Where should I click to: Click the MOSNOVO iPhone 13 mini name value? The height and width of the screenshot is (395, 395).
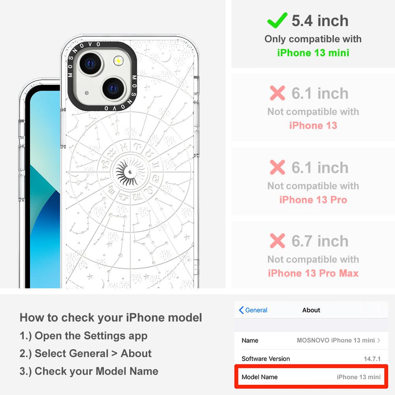pyautogui.click(x=335, y=340)
